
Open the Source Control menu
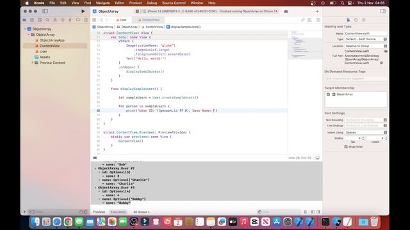tap(174, 3)
